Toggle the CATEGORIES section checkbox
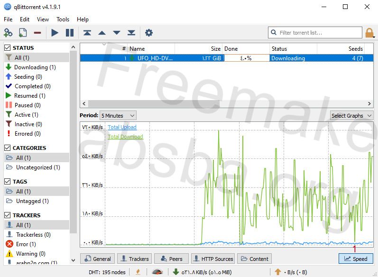Screen dimensions: 378x277 [8, 148]
